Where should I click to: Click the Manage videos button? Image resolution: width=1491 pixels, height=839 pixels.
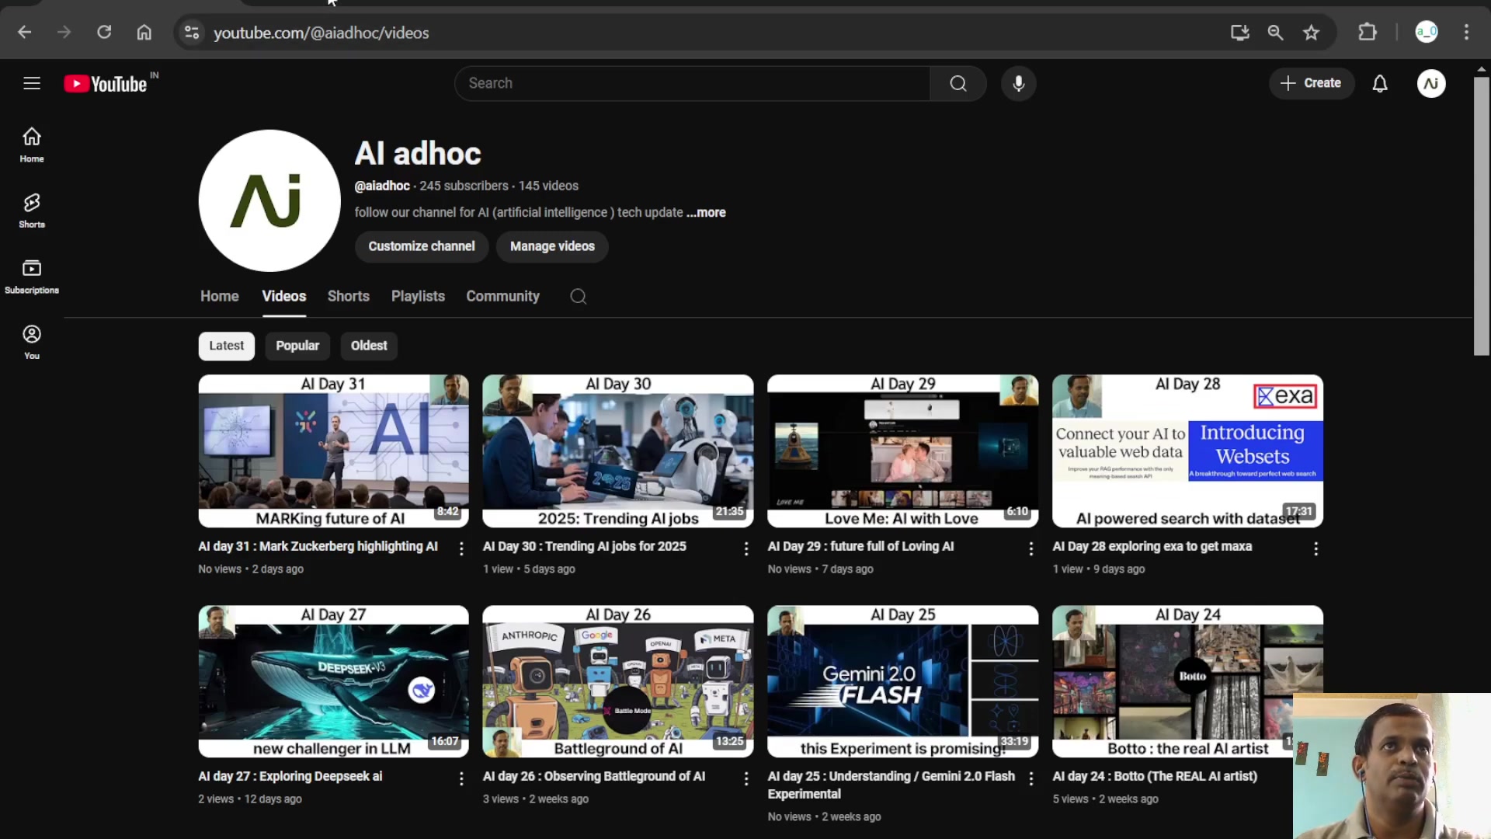coord(552,246)
